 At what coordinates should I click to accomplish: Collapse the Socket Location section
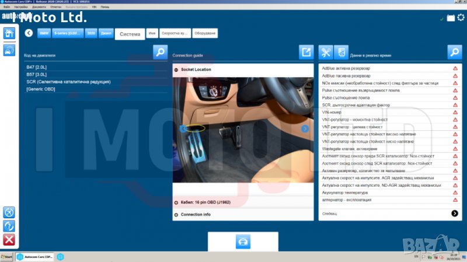tap(176, 69)
